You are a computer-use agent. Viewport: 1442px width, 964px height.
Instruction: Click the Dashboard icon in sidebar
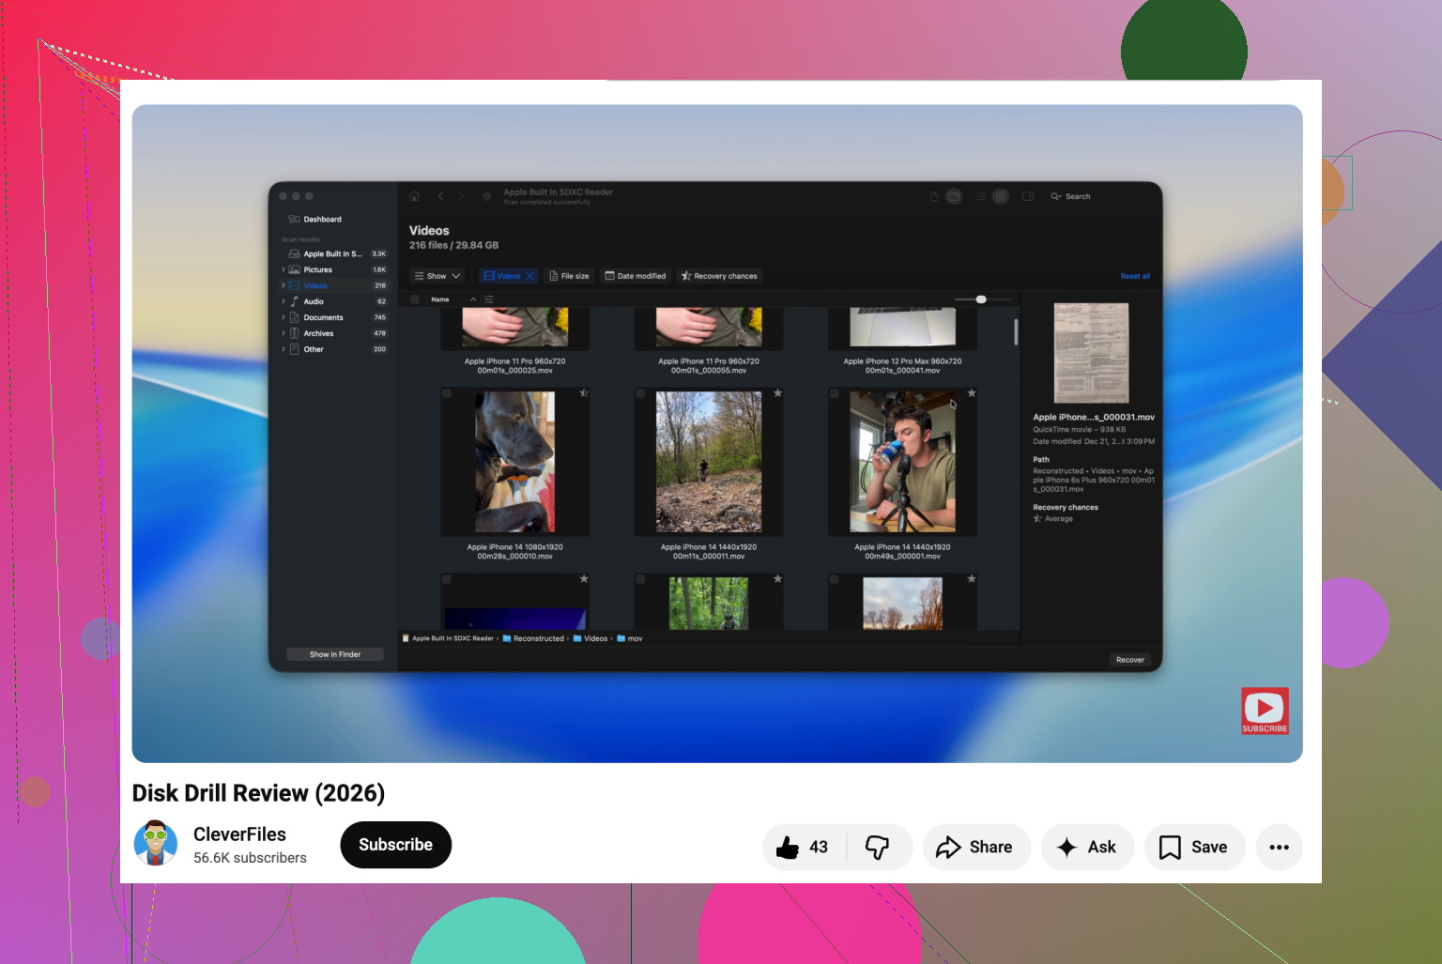tap(294, 220)
